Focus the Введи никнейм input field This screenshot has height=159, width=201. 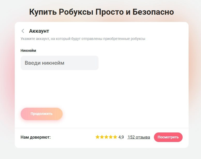(x=59, y=63)
